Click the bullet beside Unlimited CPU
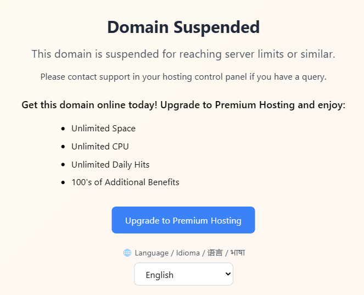The image size is (364, 295). (x=63, y=147)
